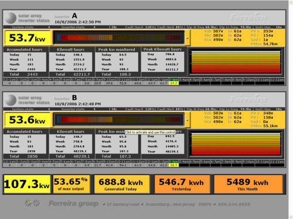The height and width of the screenshot is (219, 293).
Task: Click the sphere icon beside inverter B title
Action: (11, 100)
